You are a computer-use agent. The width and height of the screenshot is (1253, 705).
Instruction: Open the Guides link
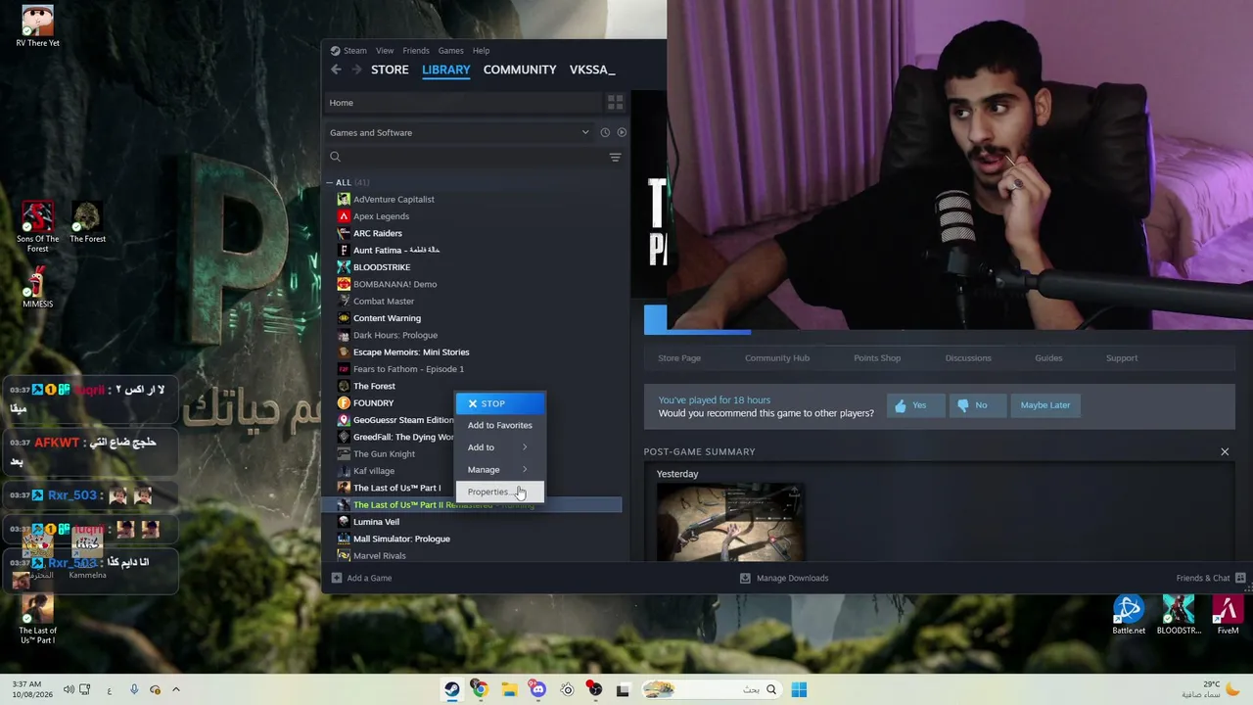pos(1048,358)
